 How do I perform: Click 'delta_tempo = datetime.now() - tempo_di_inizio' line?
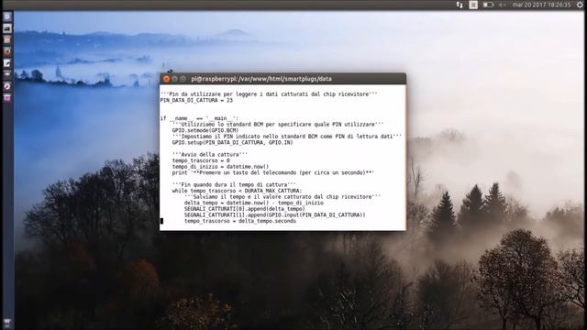pyautogui.click(x=254, y=203)
